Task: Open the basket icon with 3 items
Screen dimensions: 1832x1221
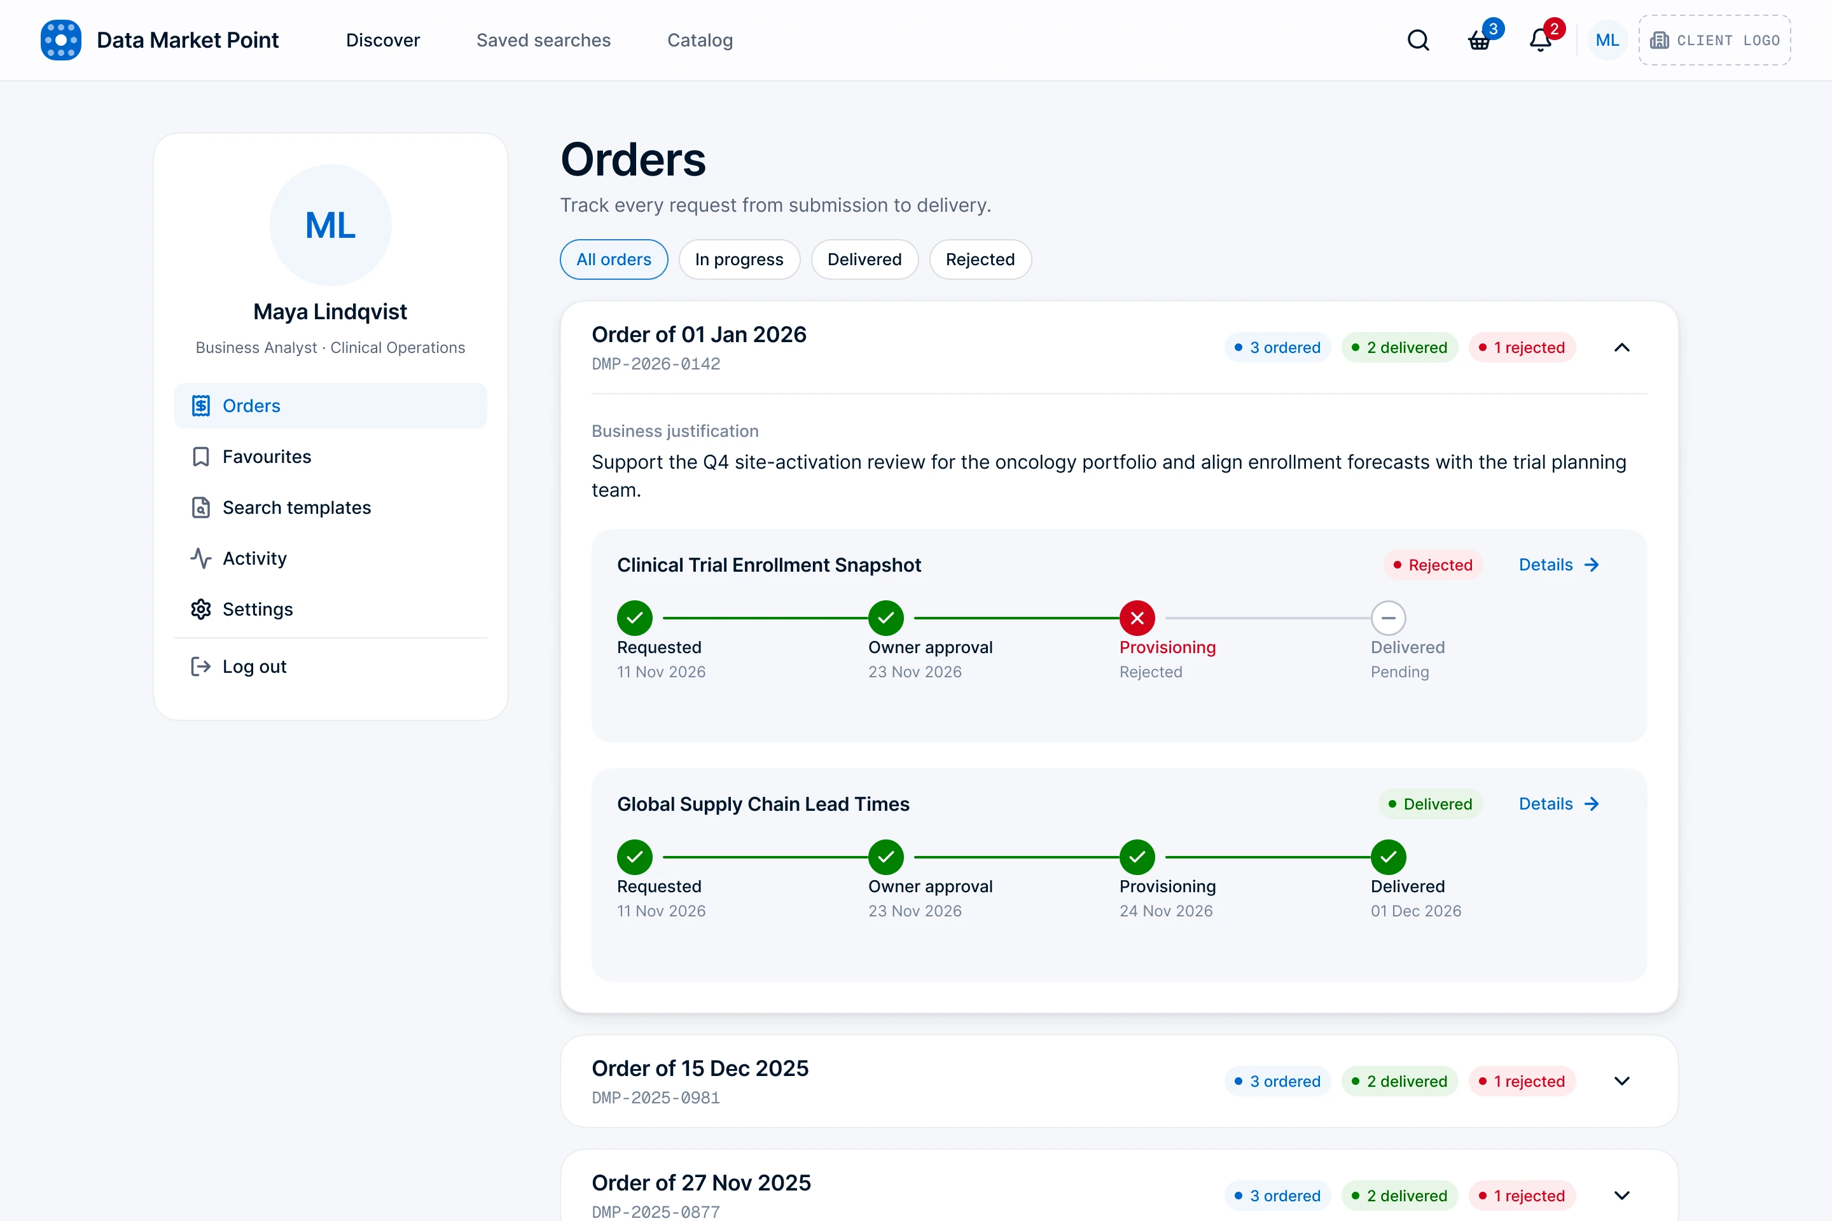Action: tap(1479, 39)
